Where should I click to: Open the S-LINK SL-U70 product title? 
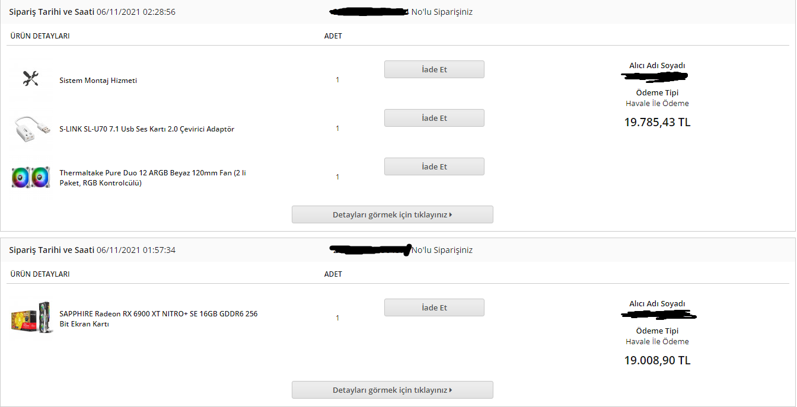[x=146, y=129]
